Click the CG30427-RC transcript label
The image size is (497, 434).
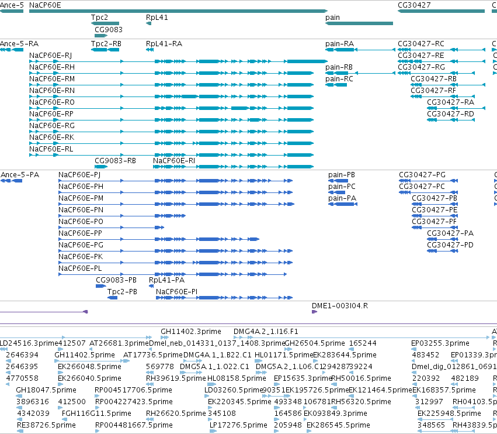pos(421,44)
